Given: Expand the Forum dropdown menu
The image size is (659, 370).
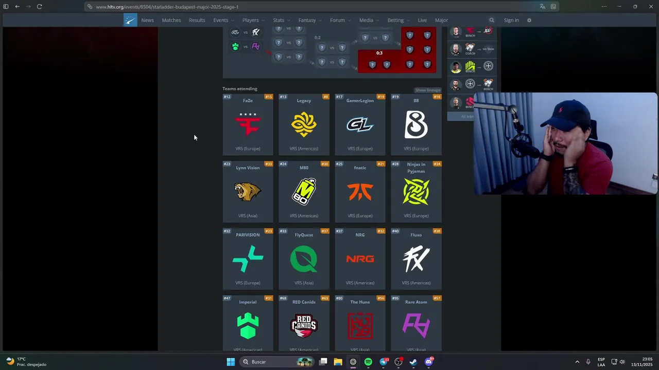Looking at the screenshot, I should (340, 20).
